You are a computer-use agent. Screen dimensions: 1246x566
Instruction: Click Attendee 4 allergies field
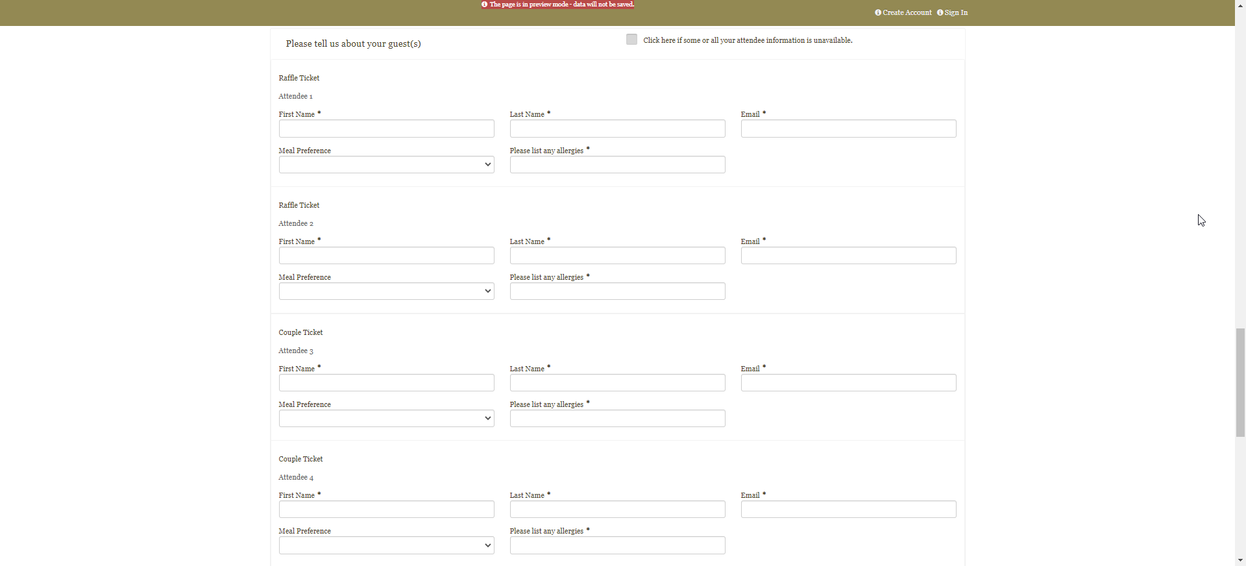(x=618, y=545)
